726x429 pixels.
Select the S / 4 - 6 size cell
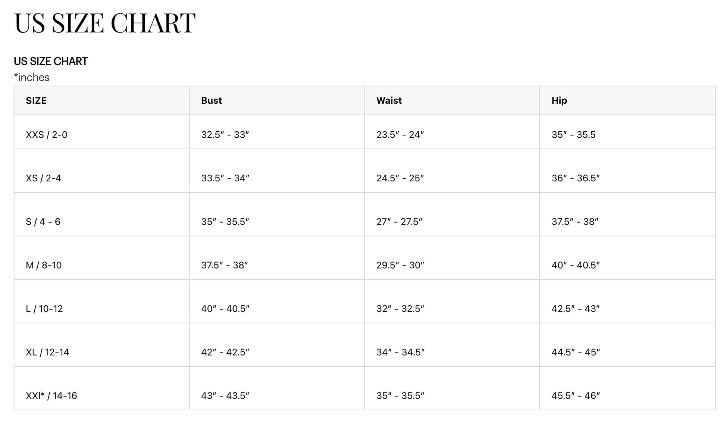(x=43, y=222)
